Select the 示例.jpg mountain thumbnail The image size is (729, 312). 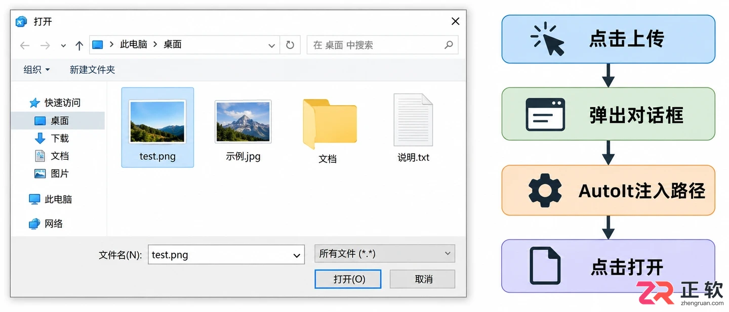(x=243, y=121)
